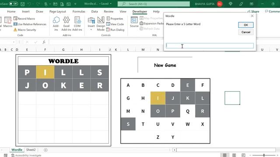Click the Microsoft premium diamond icon
Viewport: 280px width, 157px height.
pos(231,4)
